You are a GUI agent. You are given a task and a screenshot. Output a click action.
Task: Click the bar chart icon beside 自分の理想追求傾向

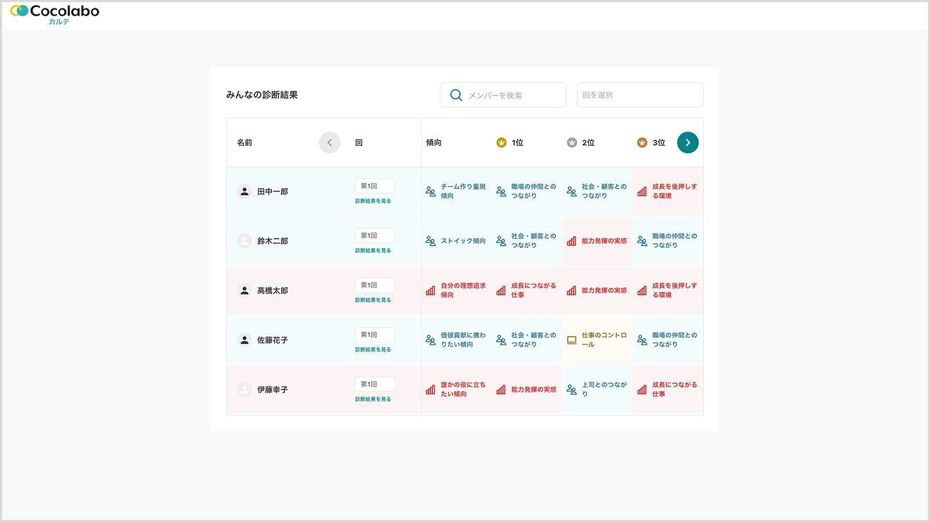pyautogui.click(x=430, y=290)
